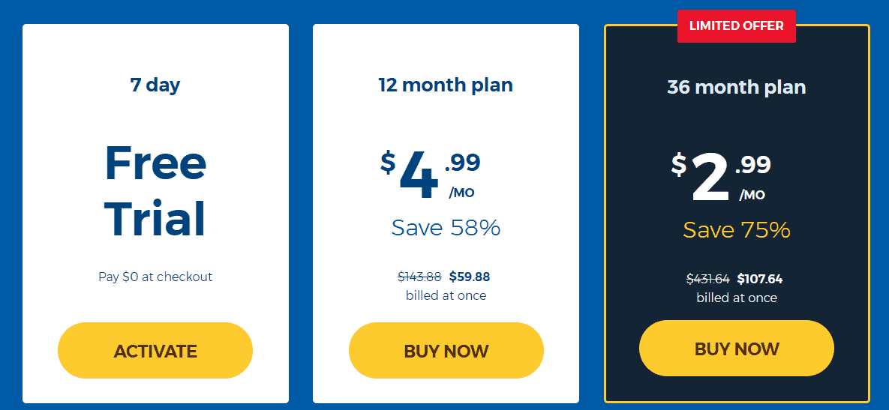
Task: Click the Save 58% label
Action: (446, 228)
